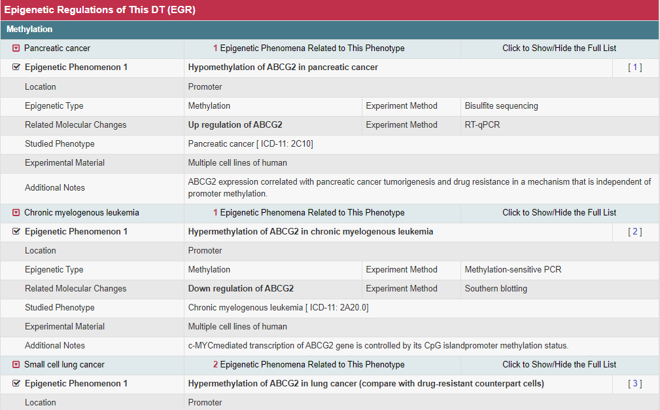Click Pancreatic cancer ICD-11 2C10 phenotype text
660x410 pixels.
pos(251,144)
